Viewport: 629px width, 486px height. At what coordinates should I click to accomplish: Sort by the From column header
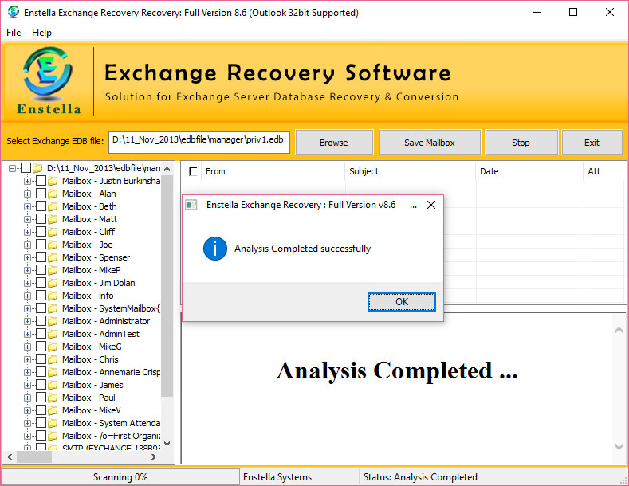click(x=273, y=171)
